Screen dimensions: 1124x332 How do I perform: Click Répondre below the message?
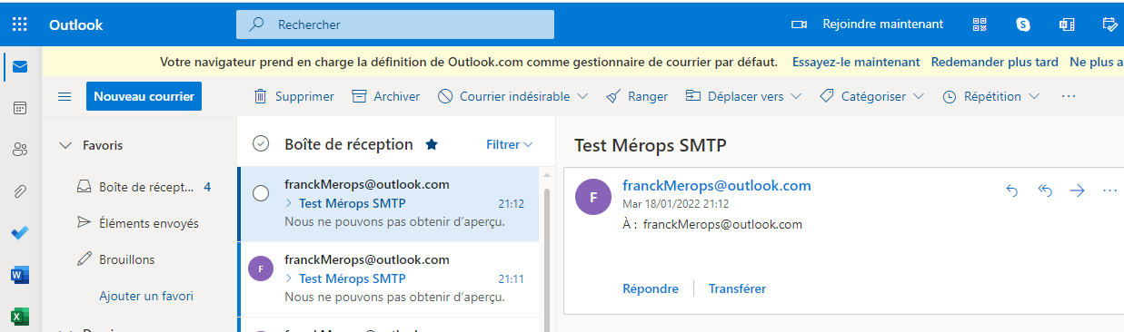pyautogui.click(x=651, y=288)
